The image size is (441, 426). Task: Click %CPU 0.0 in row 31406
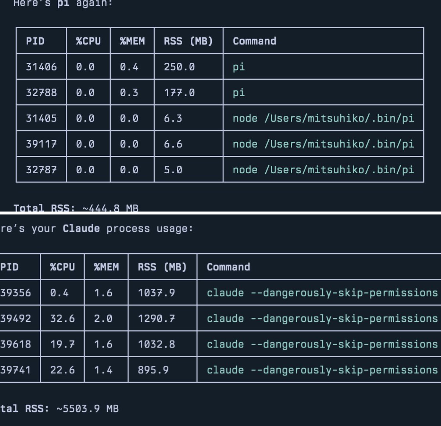click(85, 67)
